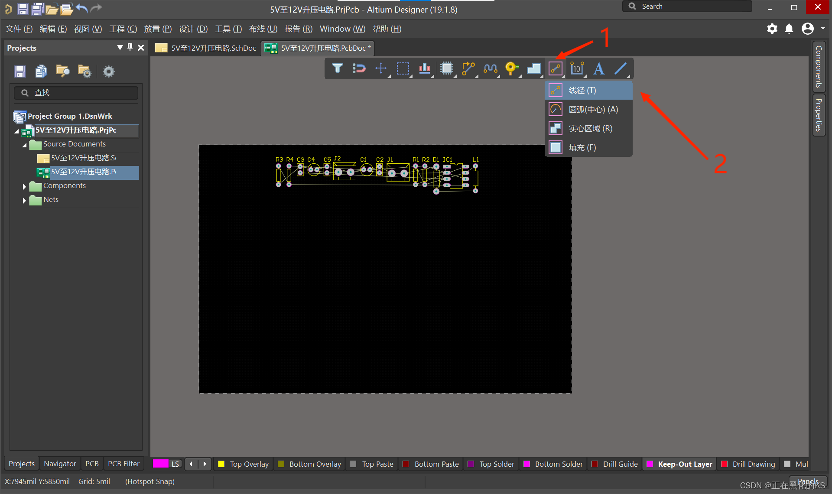Click the Place Polygon Pour icon
832x494 pixels.
[x=533, y=68]
